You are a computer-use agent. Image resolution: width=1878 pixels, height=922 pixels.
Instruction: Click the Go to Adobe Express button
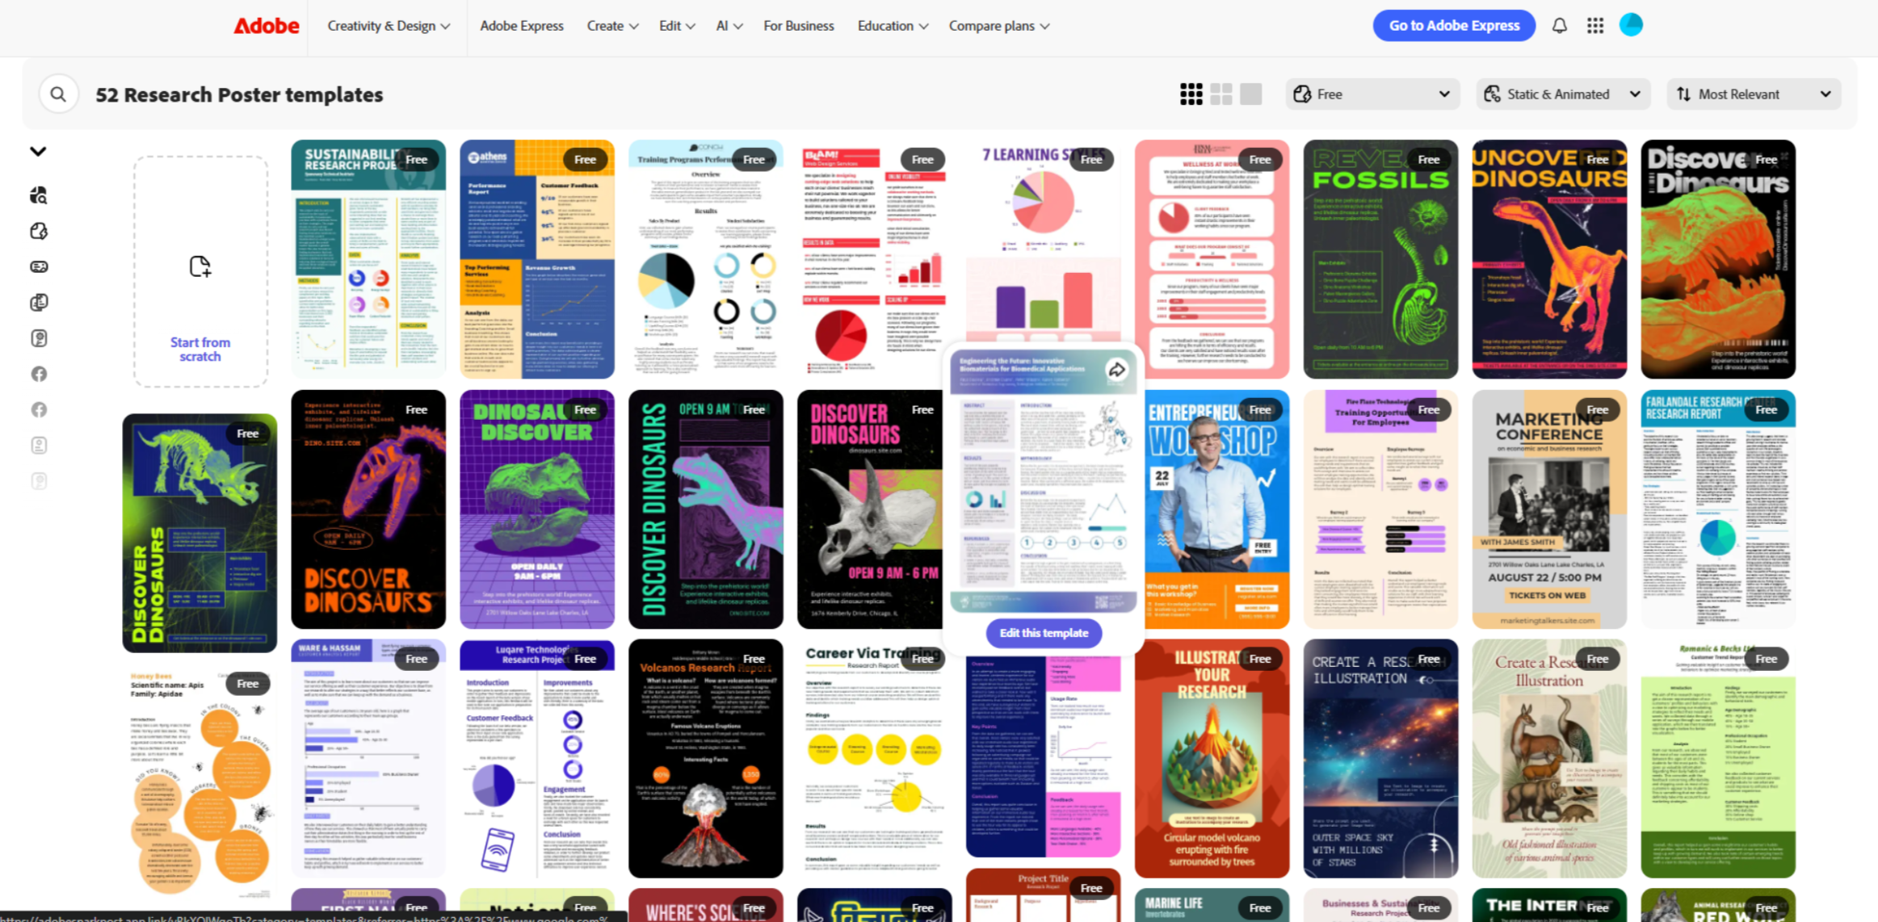point(1453,25)
